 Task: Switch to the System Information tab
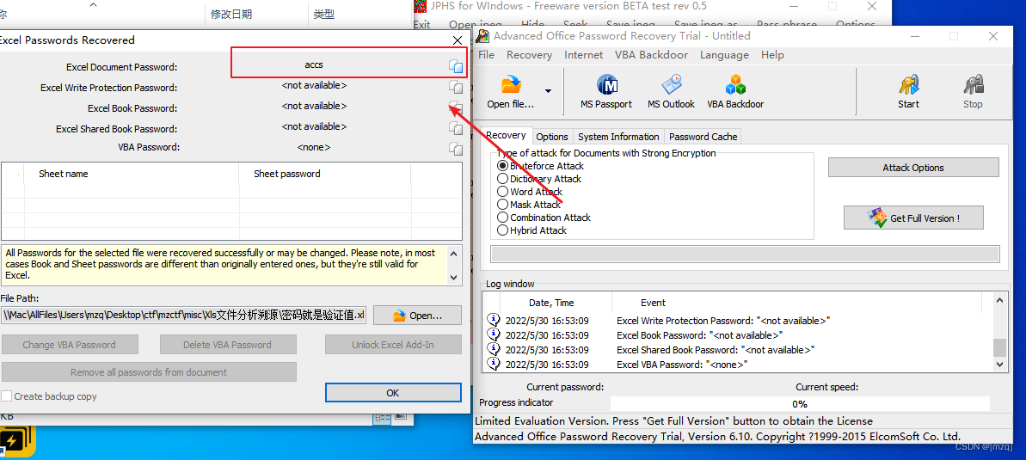click(618, 137)
